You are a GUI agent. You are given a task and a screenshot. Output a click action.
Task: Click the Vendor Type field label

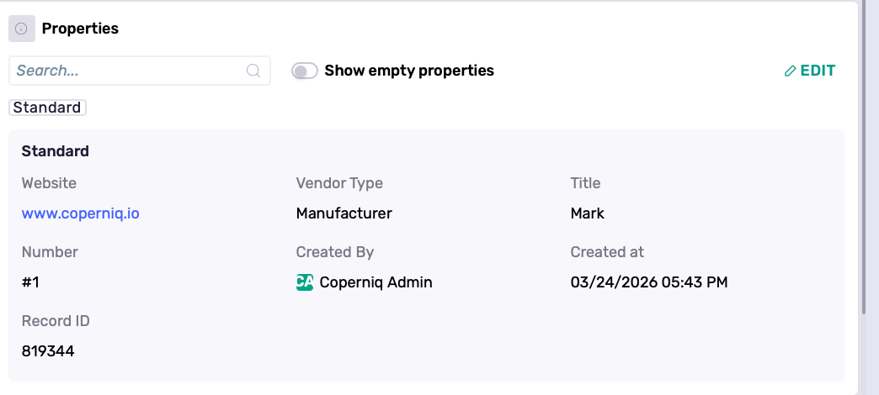pos(339,183)
